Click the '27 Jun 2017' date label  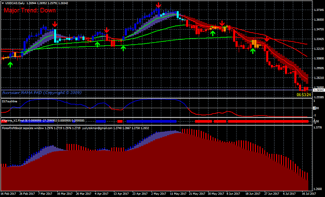(272, 194)
